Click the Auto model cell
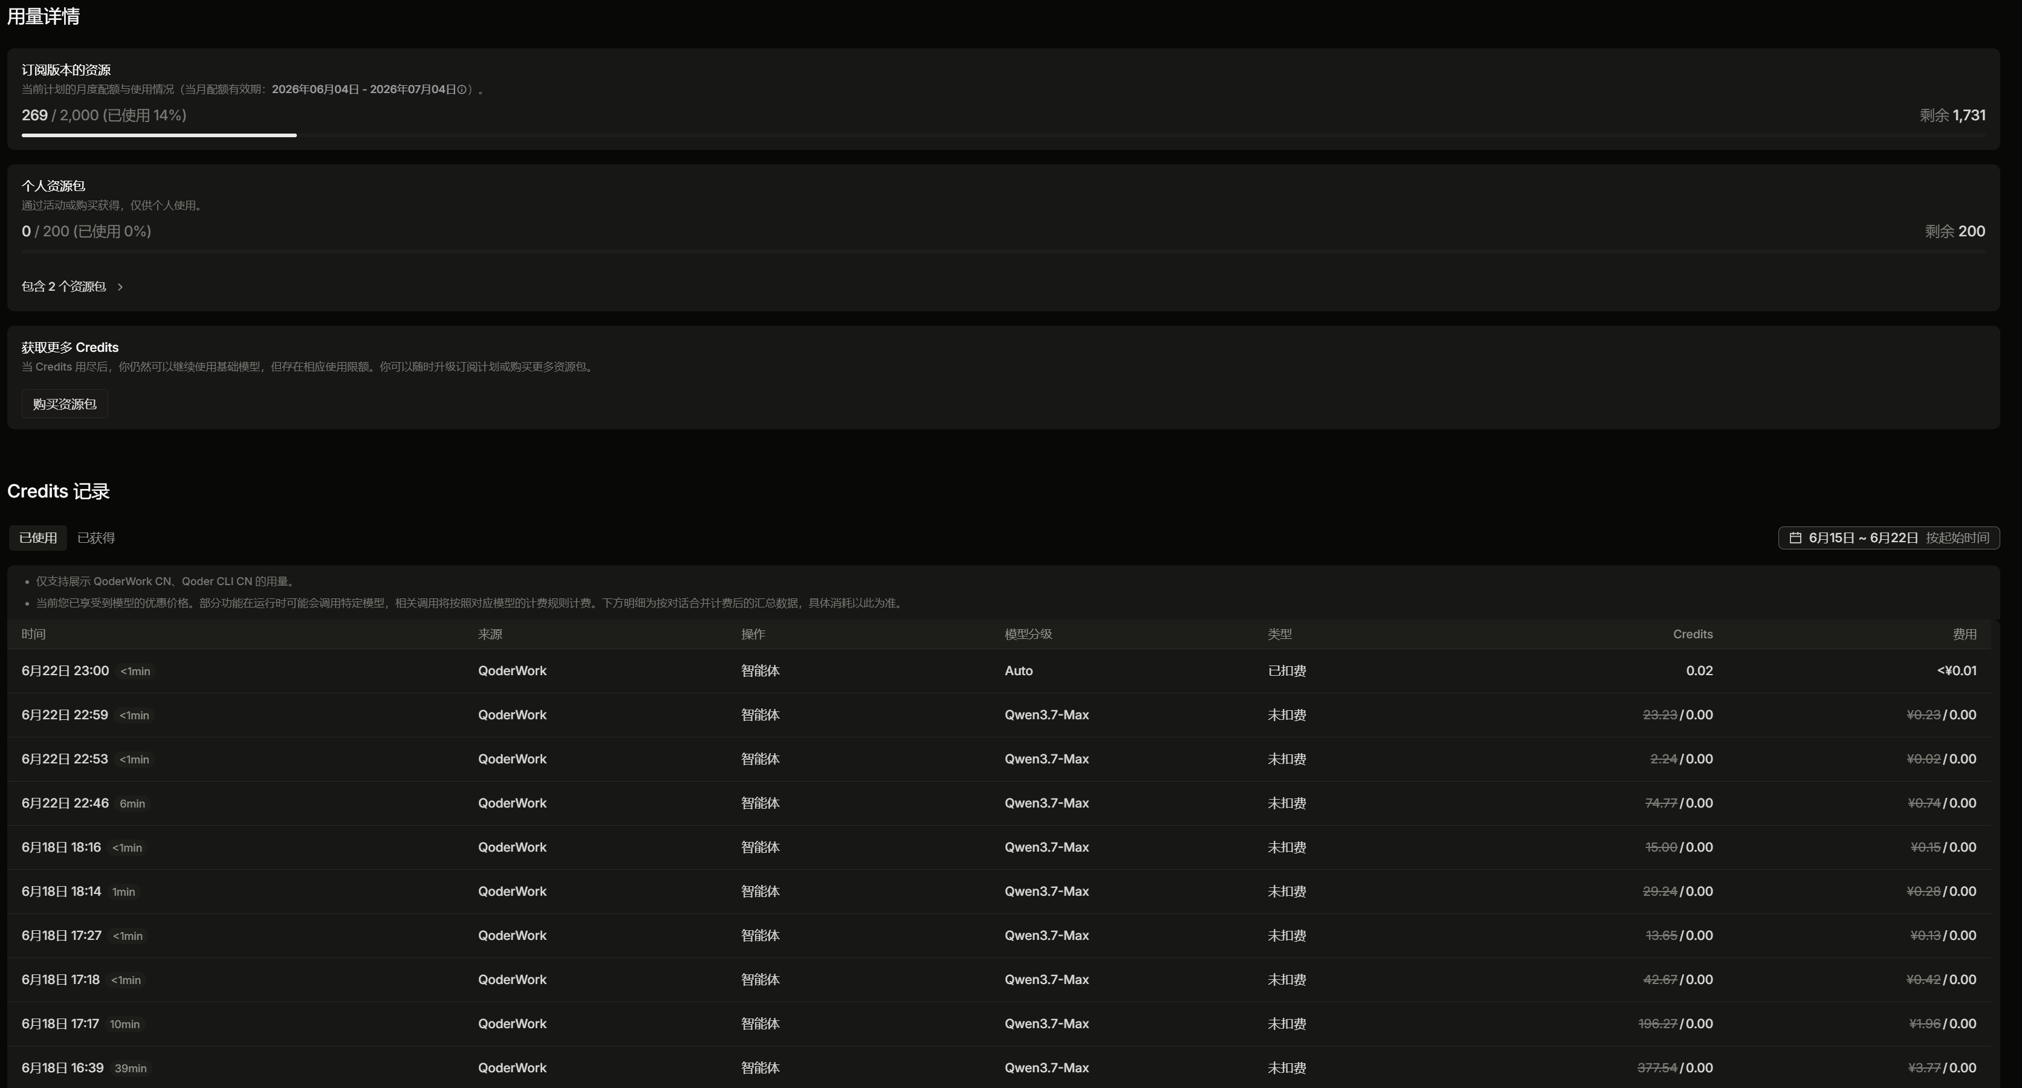The width and height of the screenshot is (2022, 1088). (x=1018, y=671)
